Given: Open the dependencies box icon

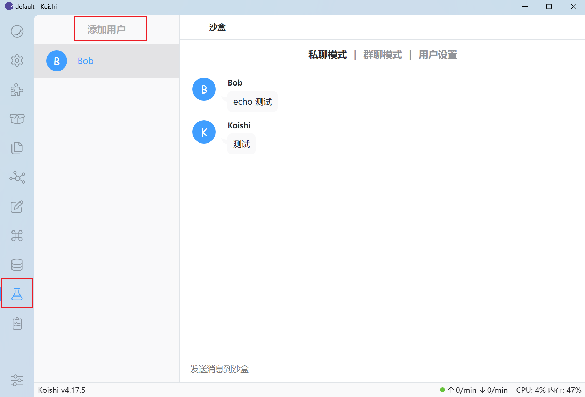Looking at the screenshot, I should (17, 119).
